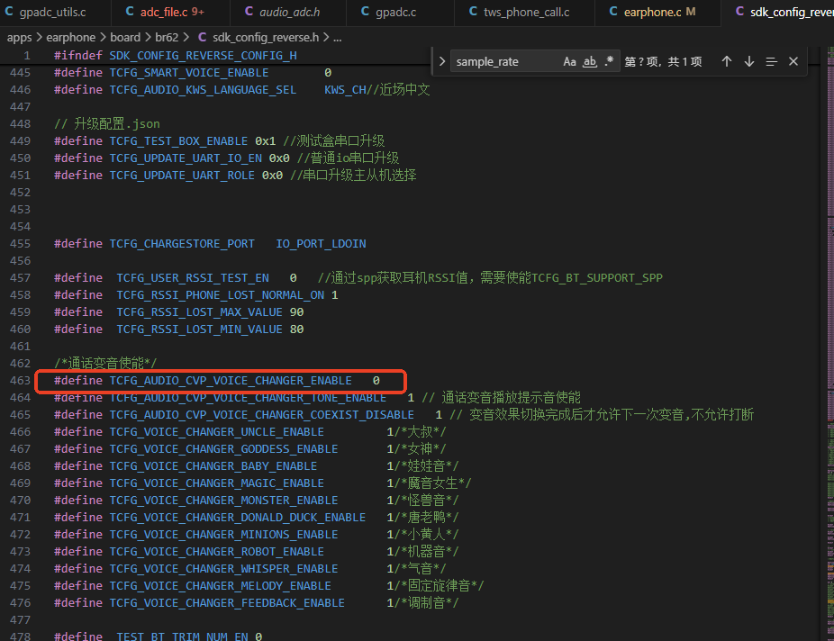Click IO_PORT_LDOIN value text
Image resolution: width=834 pixels, height=641 pixels.
point(321,243)
